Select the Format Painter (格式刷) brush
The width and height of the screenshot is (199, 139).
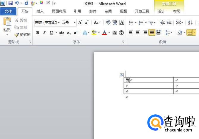point(22,34)
